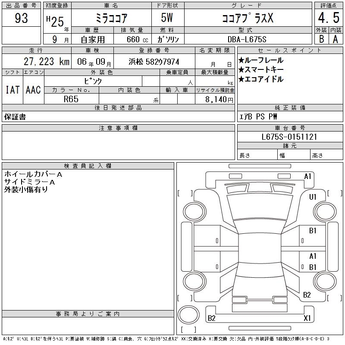
Task: Click the grade text "ココアプラスX"
Action: [248, 18]
